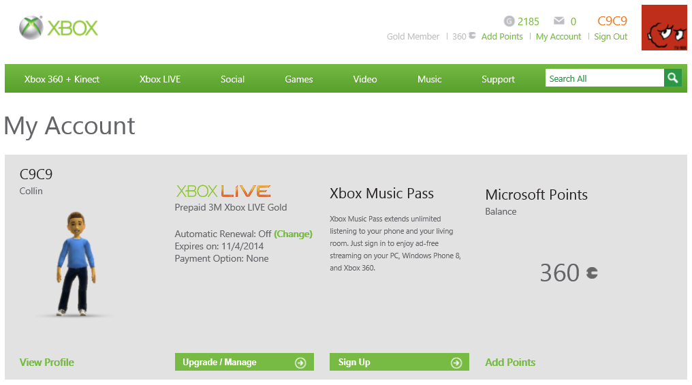
Task: Click the Xbox Music Pass heading
Action: tap(381, 194)
